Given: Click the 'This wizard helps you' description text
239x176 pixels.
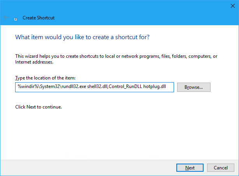Looking at the screenshot, I should click(116, 59).
